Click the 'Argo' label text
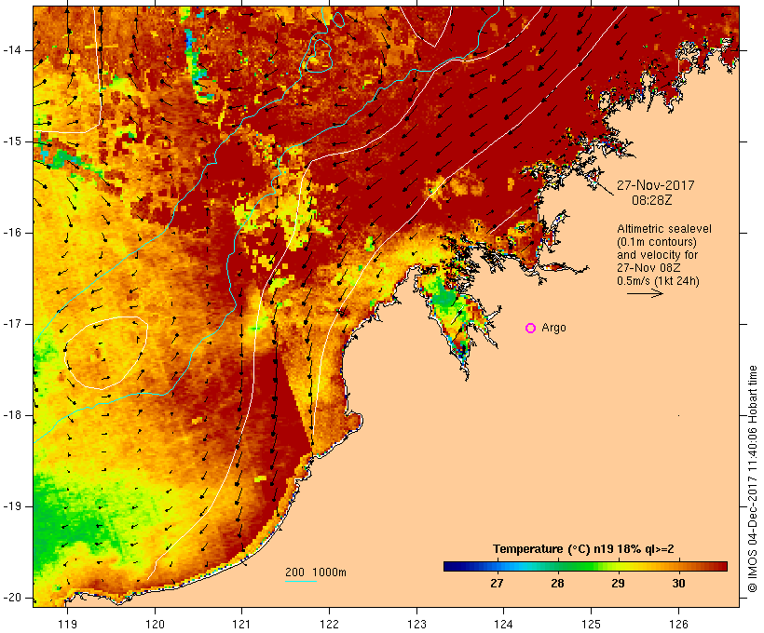Viewport: 764px width, 633px height. click(554, 328)
